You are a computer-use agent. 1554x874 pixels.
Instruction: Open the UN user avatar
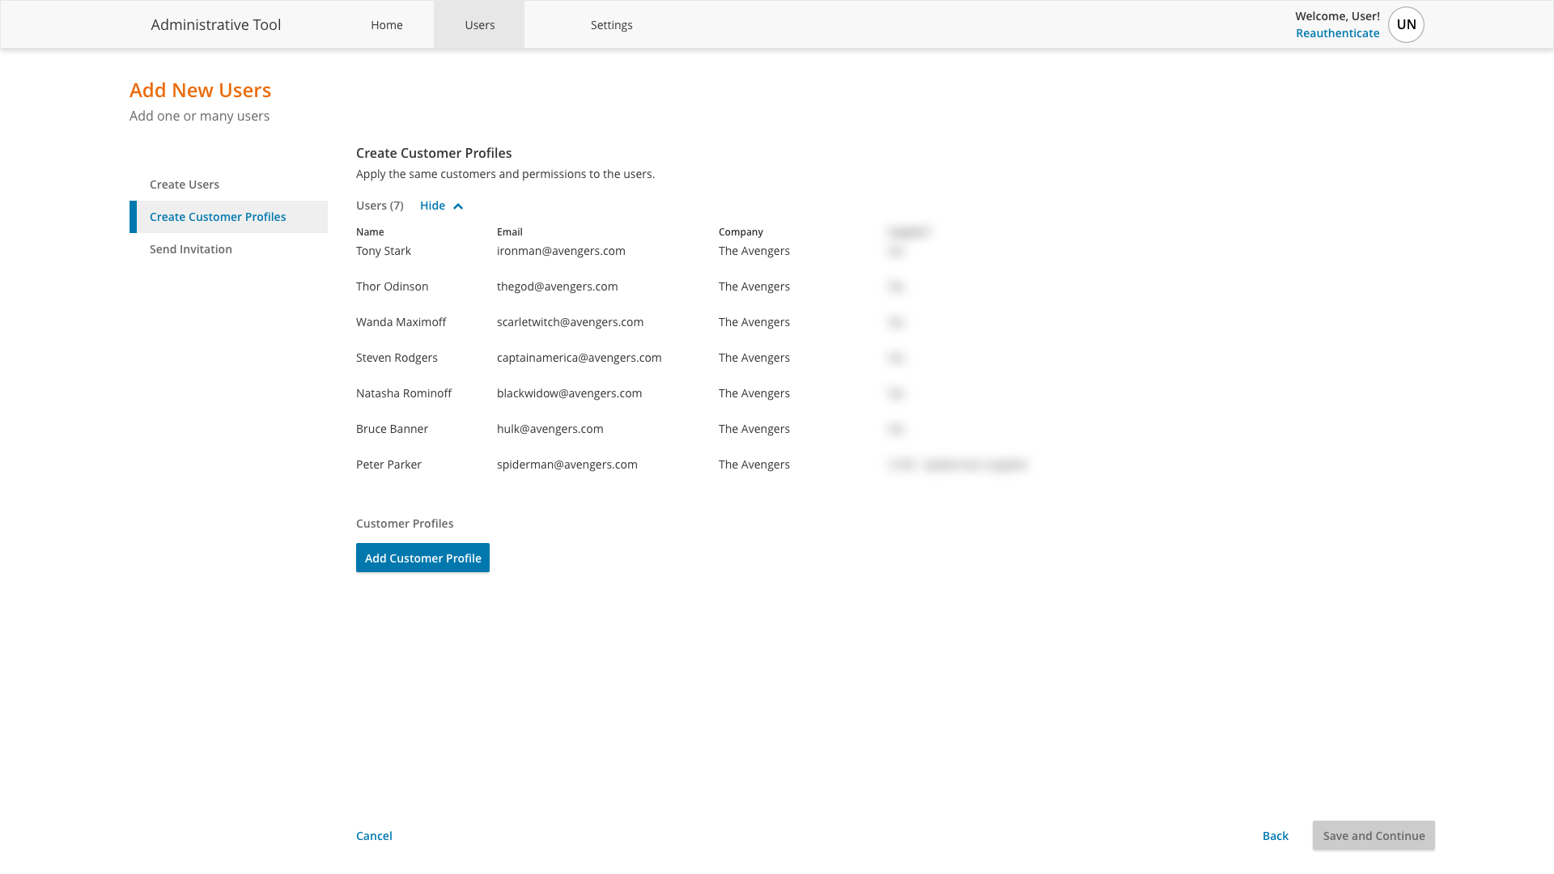tap(1406, 24)
